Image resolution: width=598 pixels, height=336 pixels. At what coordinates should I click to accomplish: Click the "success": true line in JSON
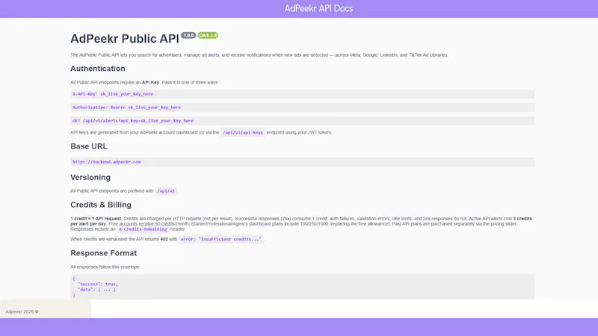pos(98,284)
